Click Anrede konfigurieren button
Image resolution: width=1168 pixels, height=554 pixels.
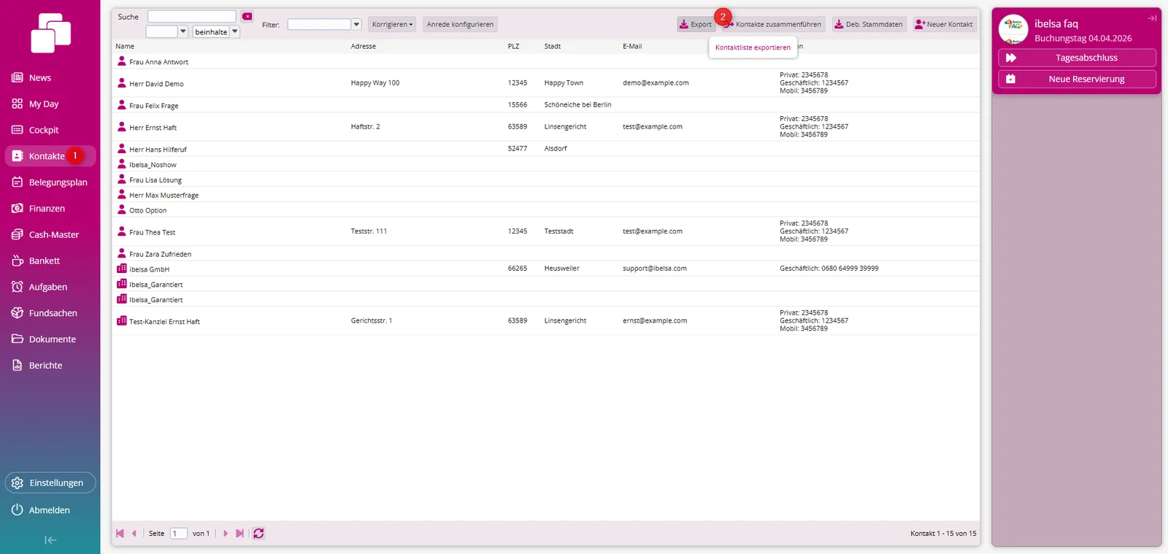[460, 24]
